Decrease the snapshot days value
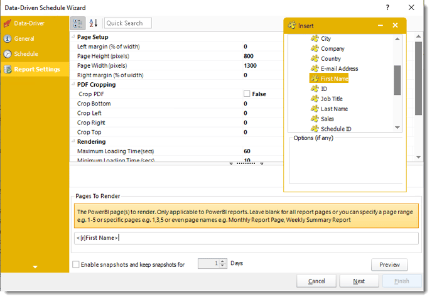This screenshot has height=299, width=432. point(223,266)
